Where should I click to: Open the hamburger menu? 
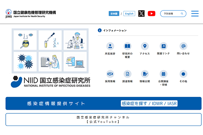pyautogui.click(x=195, y=13)
